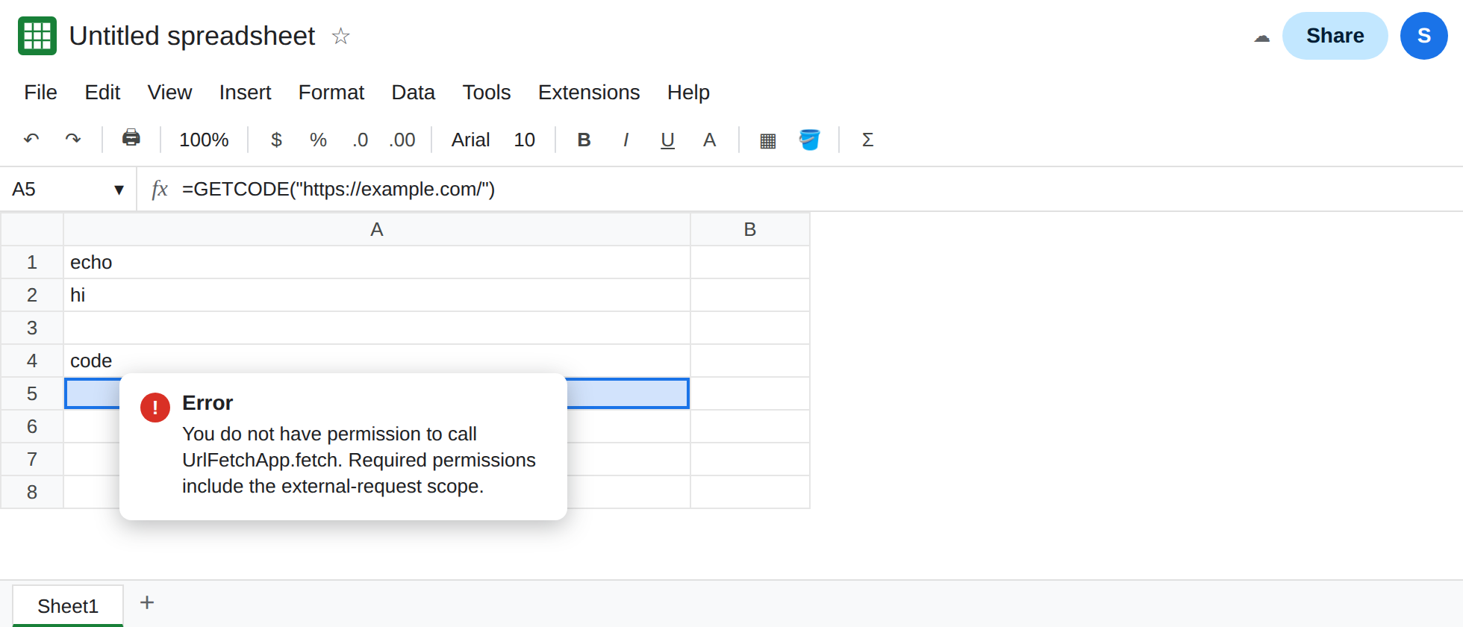1463x627 pixels.
Task: Print the spreadsheet
Action: 131,138
